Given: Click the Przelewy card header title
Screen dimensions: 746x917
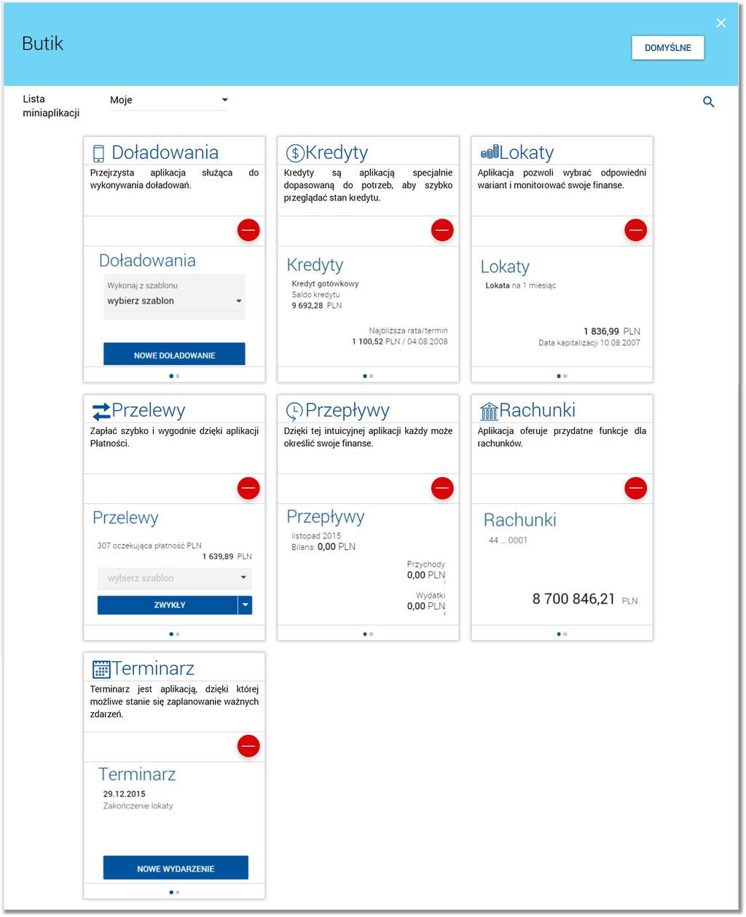Looking at the screenshot, I should pyautogui.click(x=149, y=411).
